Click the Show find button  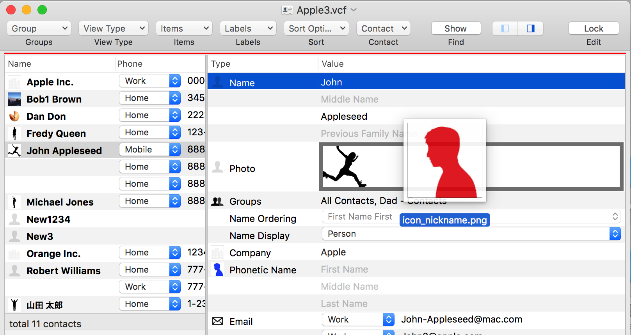click(x=455, y=28)
